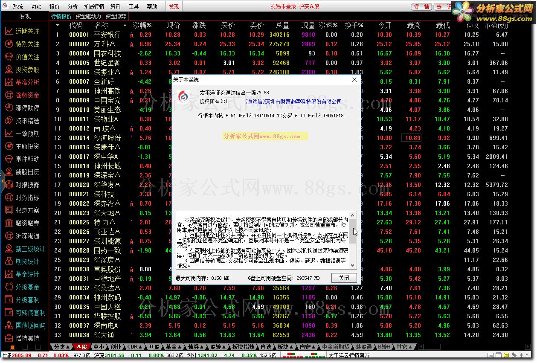Select the 创业 bottom tab
The height and width of the screenshot is (363, 537).
pyautogui.click(x=116, y=347)
